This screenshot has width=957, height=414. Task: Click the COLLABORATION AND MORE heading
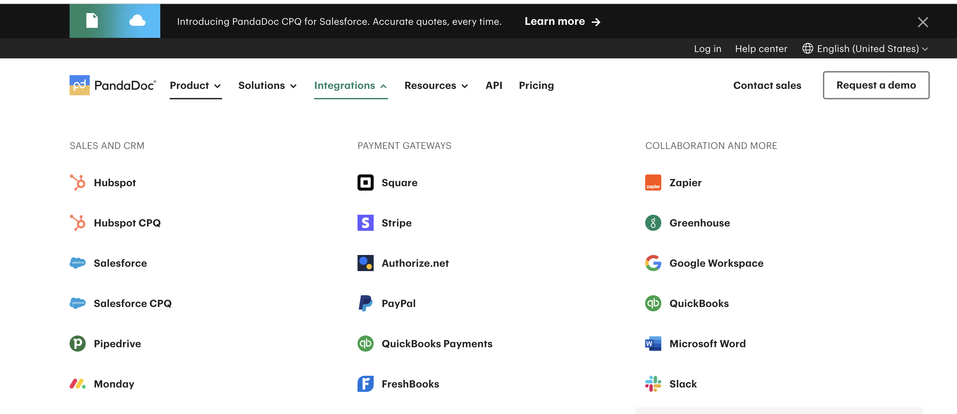click(x=711, y=146)
